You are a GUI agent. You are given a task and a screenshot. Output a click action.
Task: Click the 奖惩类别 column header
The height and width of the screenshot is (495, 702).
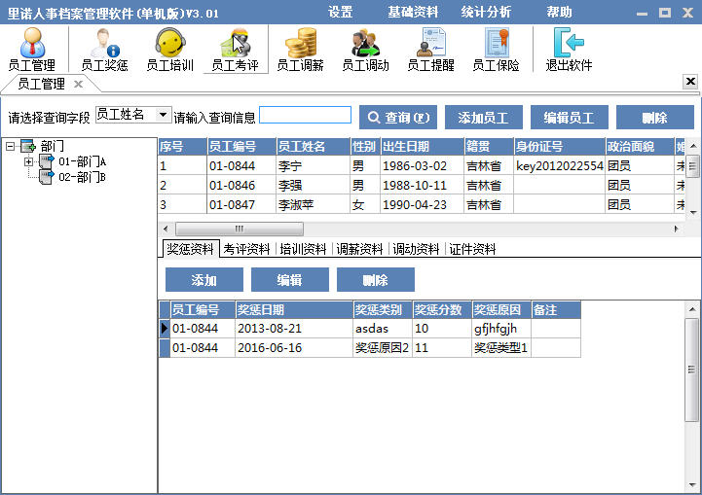click(x=383, y=310)
